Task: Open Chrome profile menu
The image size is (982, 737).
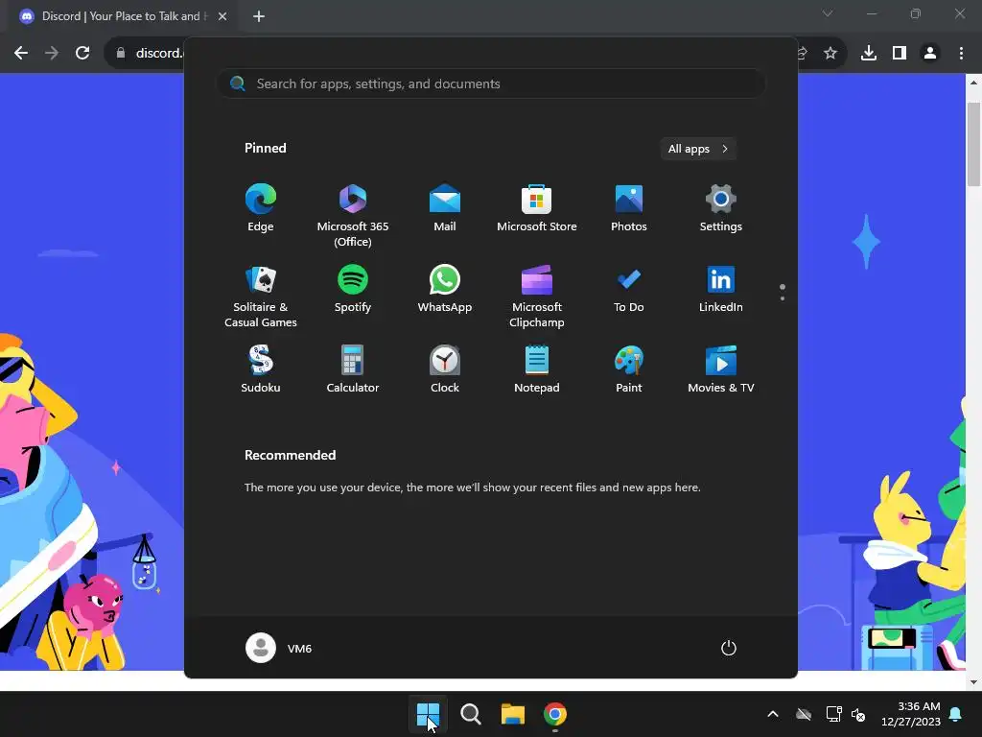Action: point(930,53)
